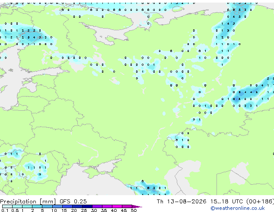Viewport: 274px width, 212px height.
Task: Click the legend label '50'
Action: [x=134, y=210]
